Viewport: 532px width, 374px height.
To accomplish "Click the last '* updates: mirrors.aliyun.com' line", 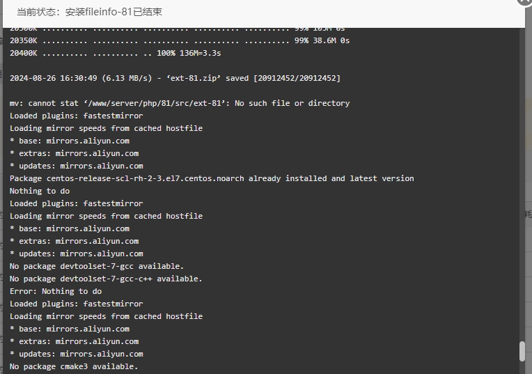I will (77, 354).
